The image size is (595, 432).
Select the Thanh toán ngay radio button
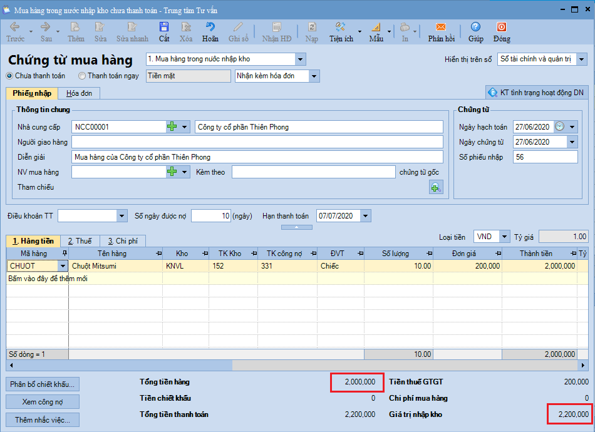[82, 76]
